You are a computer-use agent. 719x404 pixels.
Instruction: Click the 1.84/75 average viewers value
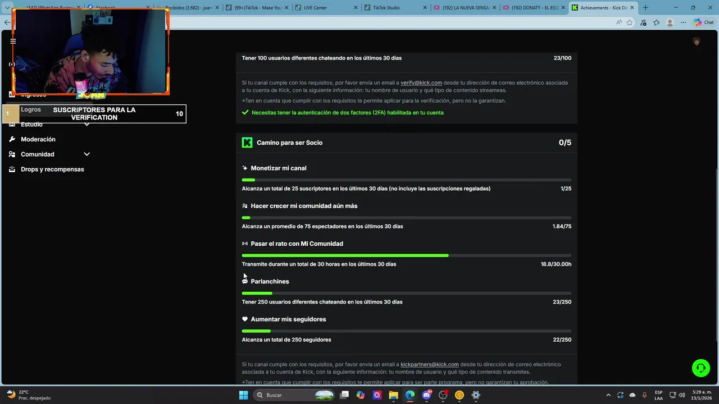pos(562,227)
